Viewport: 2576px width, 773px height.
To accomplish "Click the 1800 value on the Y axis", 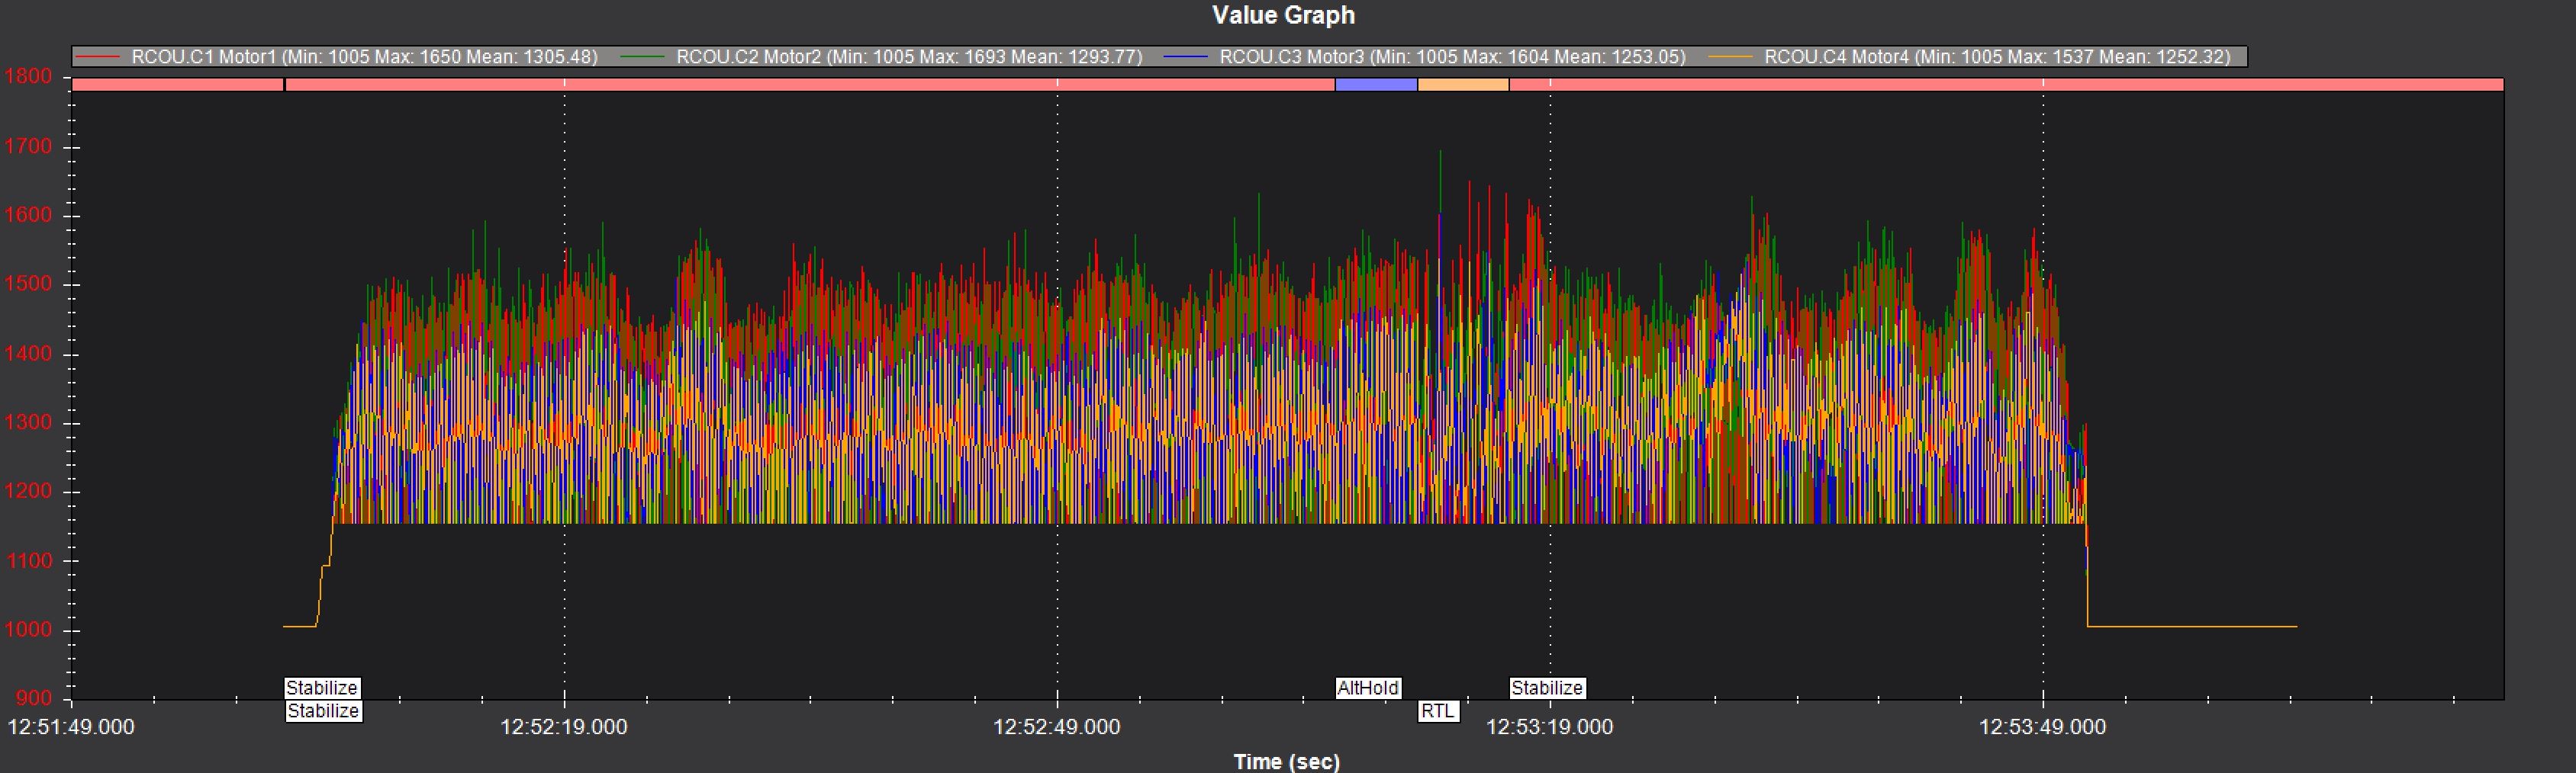I will (x=28, y=77).
